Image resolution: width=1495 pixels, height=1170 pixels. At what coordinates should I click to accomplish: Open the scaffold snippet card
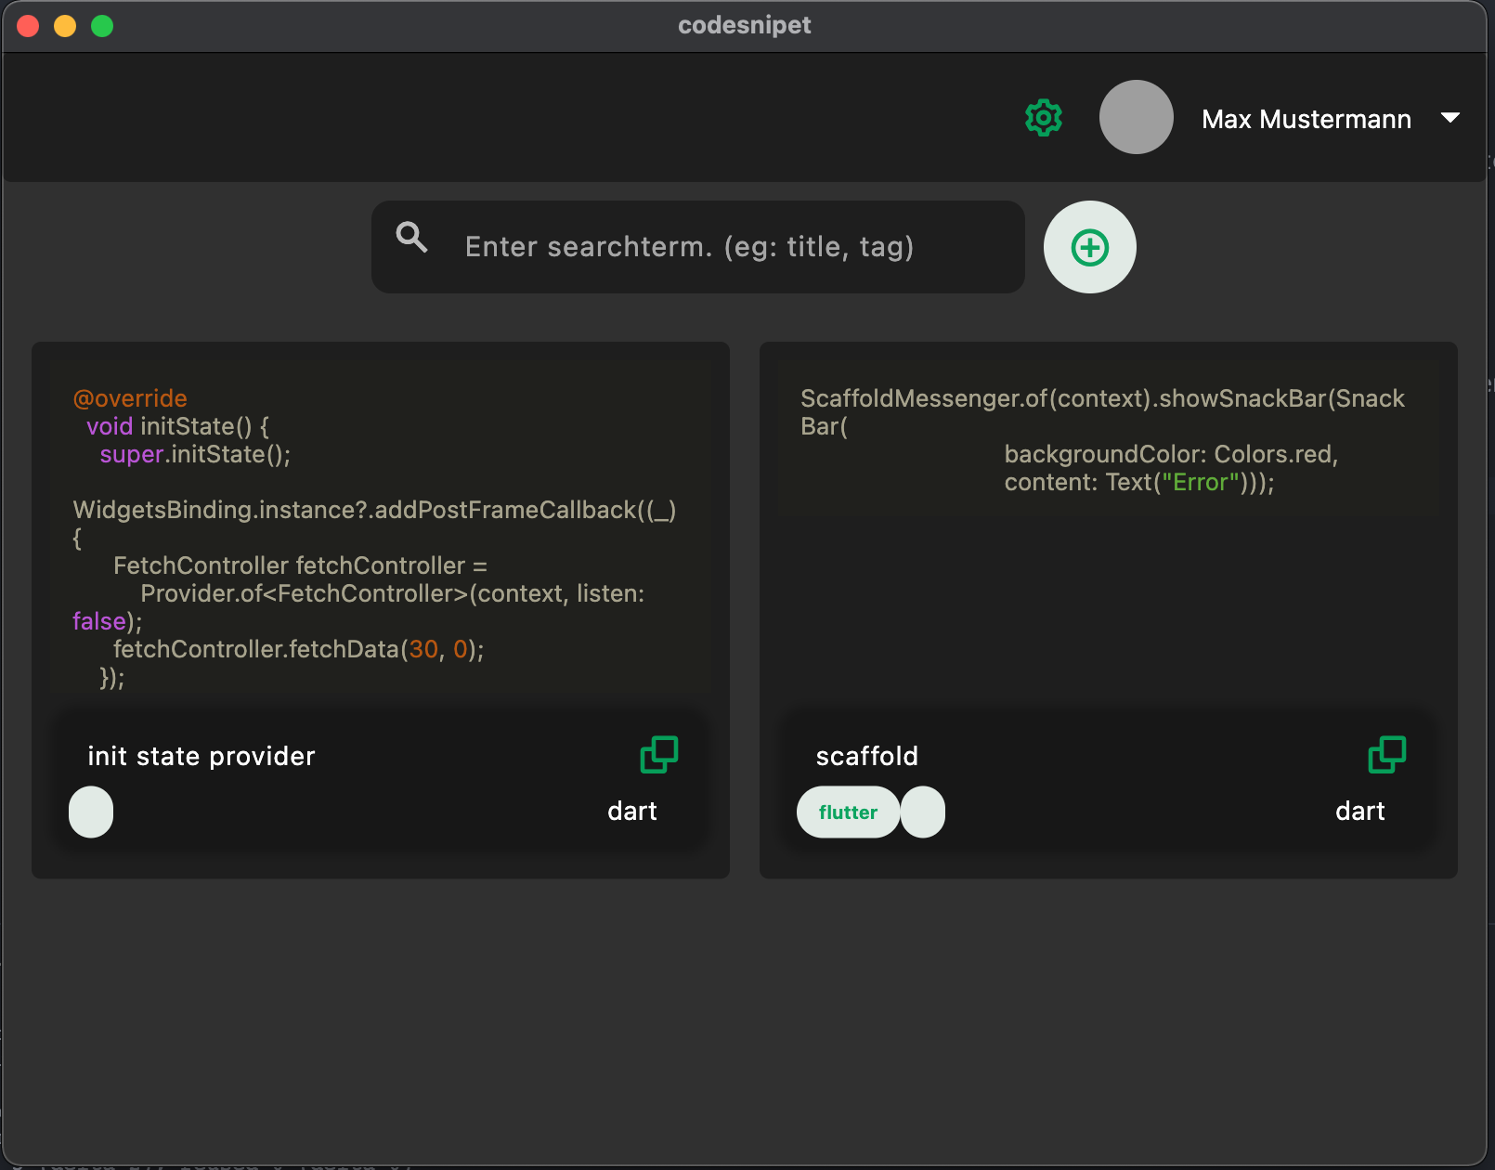(x=1108, y=609)
